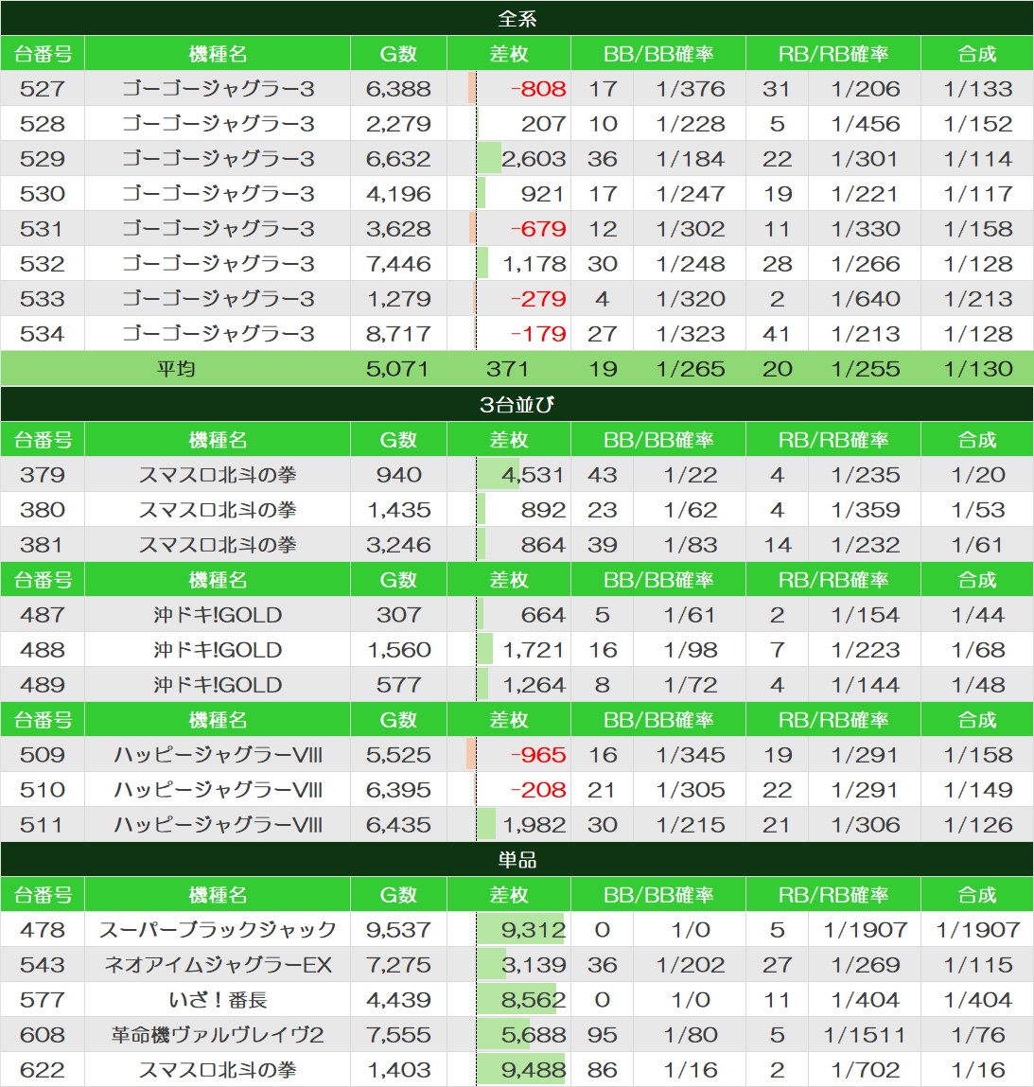The width and height of the screenshot is (1034, 1087).
Task: Click average 差枚 value 371
Action: (507, 369)
